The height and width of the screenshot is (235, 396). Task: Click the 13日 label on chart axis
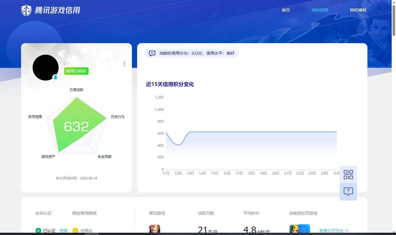coord(190,173)
